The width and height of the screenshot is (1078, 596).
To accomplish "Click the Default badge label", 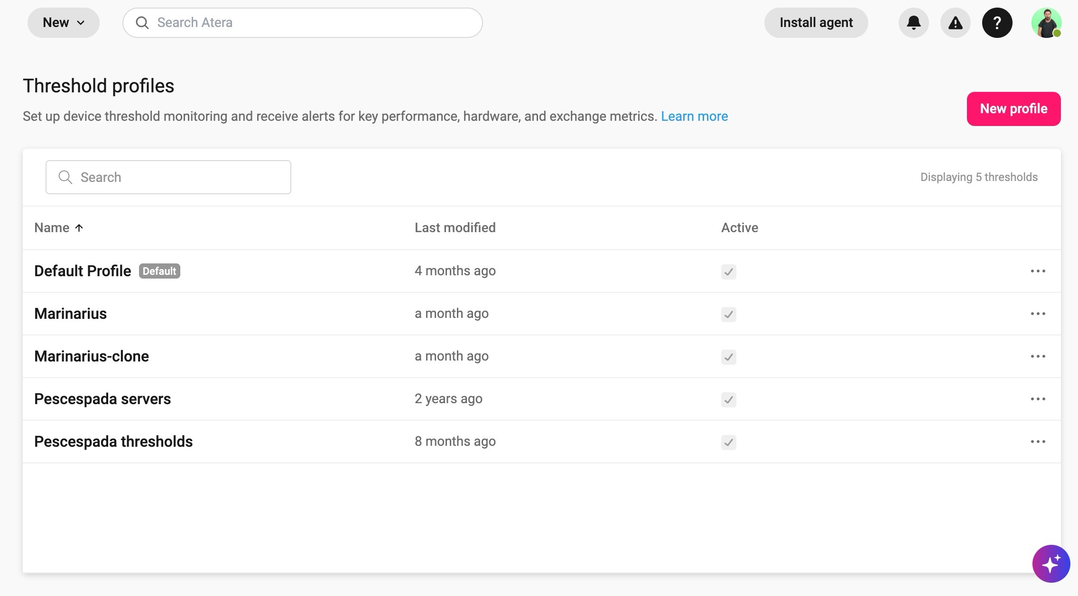I will (159, 271).
